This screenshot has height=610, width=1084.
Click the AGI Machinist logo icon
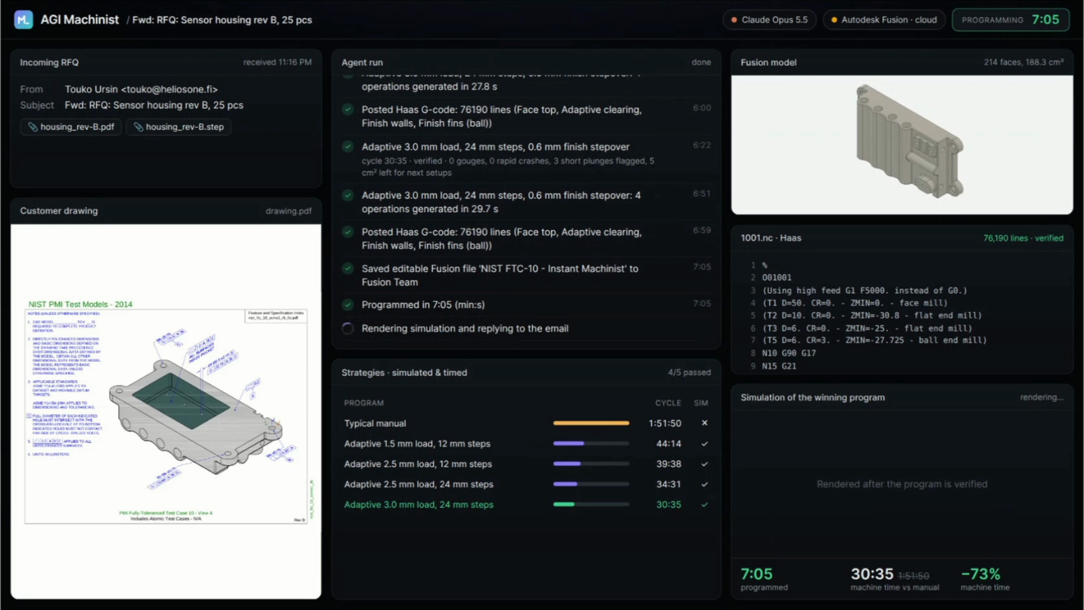23,20
